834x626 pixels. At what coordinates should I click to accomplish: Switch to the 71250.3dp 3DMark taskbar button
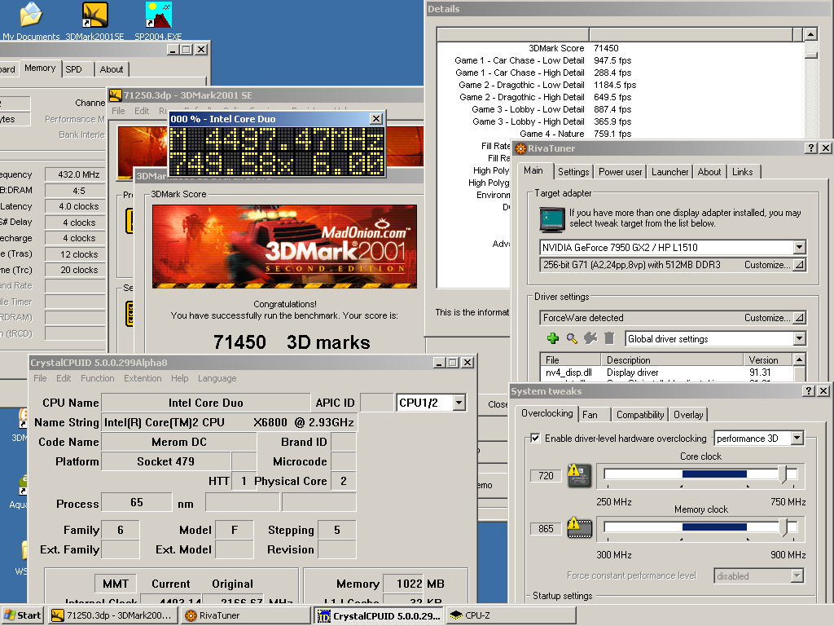point(113,615)
